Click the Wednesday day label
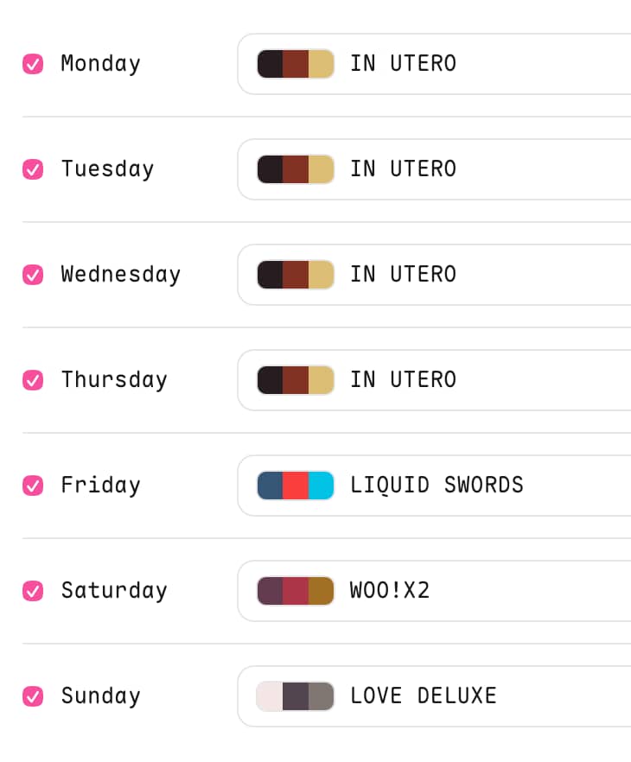The image size is (631, 762). [120, 275]
